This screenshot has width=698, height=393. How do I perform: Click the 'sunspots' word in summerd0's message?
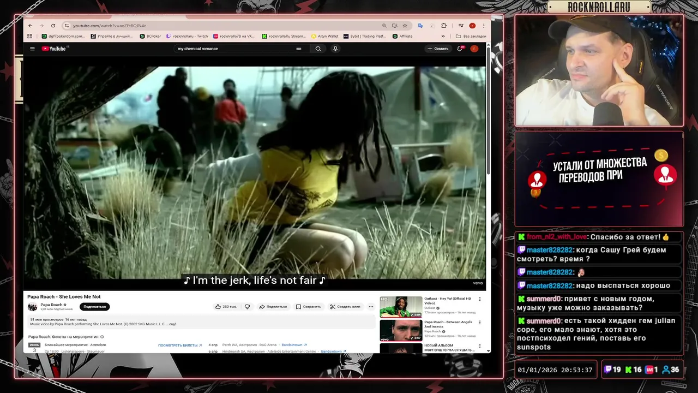[534, 347]
